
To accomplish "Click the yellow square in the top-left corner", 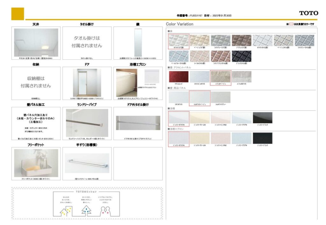I will tap(18, 14).
